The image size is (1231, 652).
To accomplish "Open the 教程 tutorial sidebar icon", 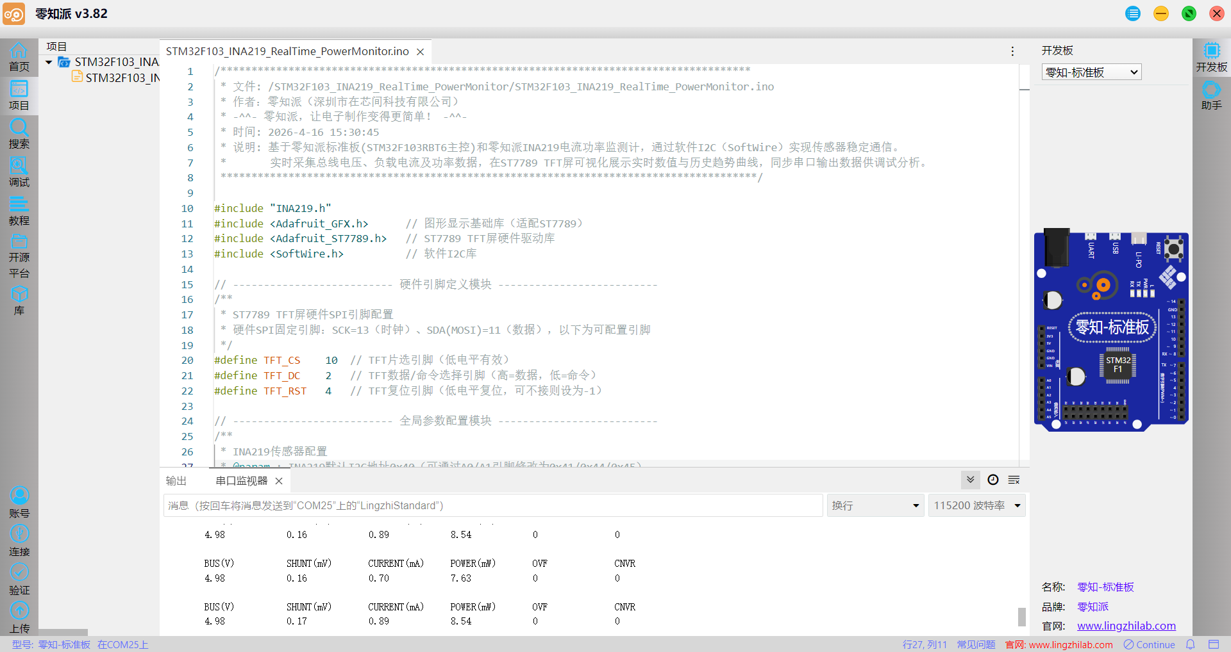I will [19, 211].
